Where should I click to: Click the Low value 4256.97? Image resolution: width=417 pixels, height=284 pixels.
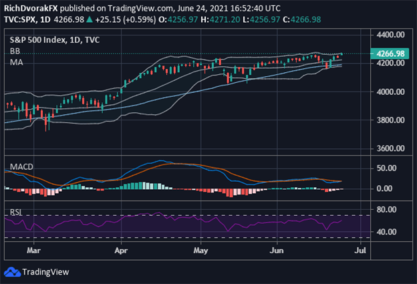pos(265,19)
